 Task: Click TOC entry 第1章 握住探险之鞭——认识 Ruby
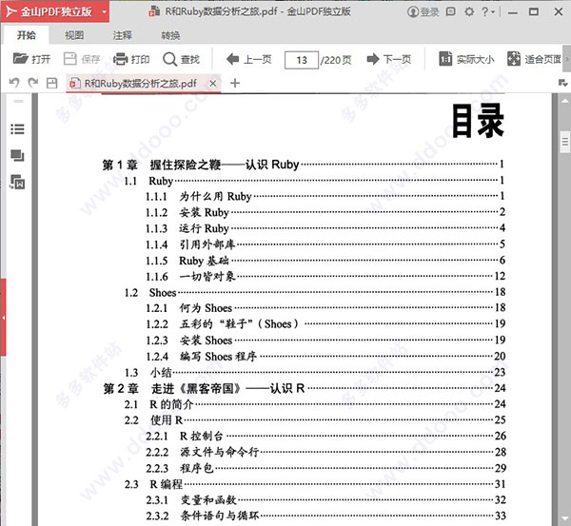tap(304, 165)
